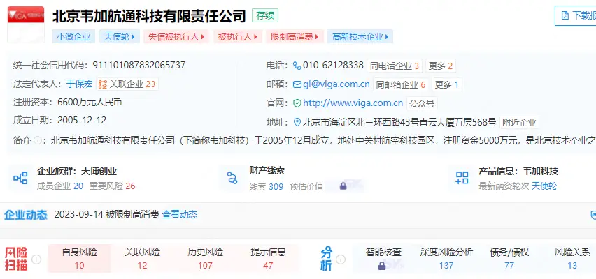Click the credit code 91110108783206 5737 text
The image size is (596, 279).
tap(139, 65)
